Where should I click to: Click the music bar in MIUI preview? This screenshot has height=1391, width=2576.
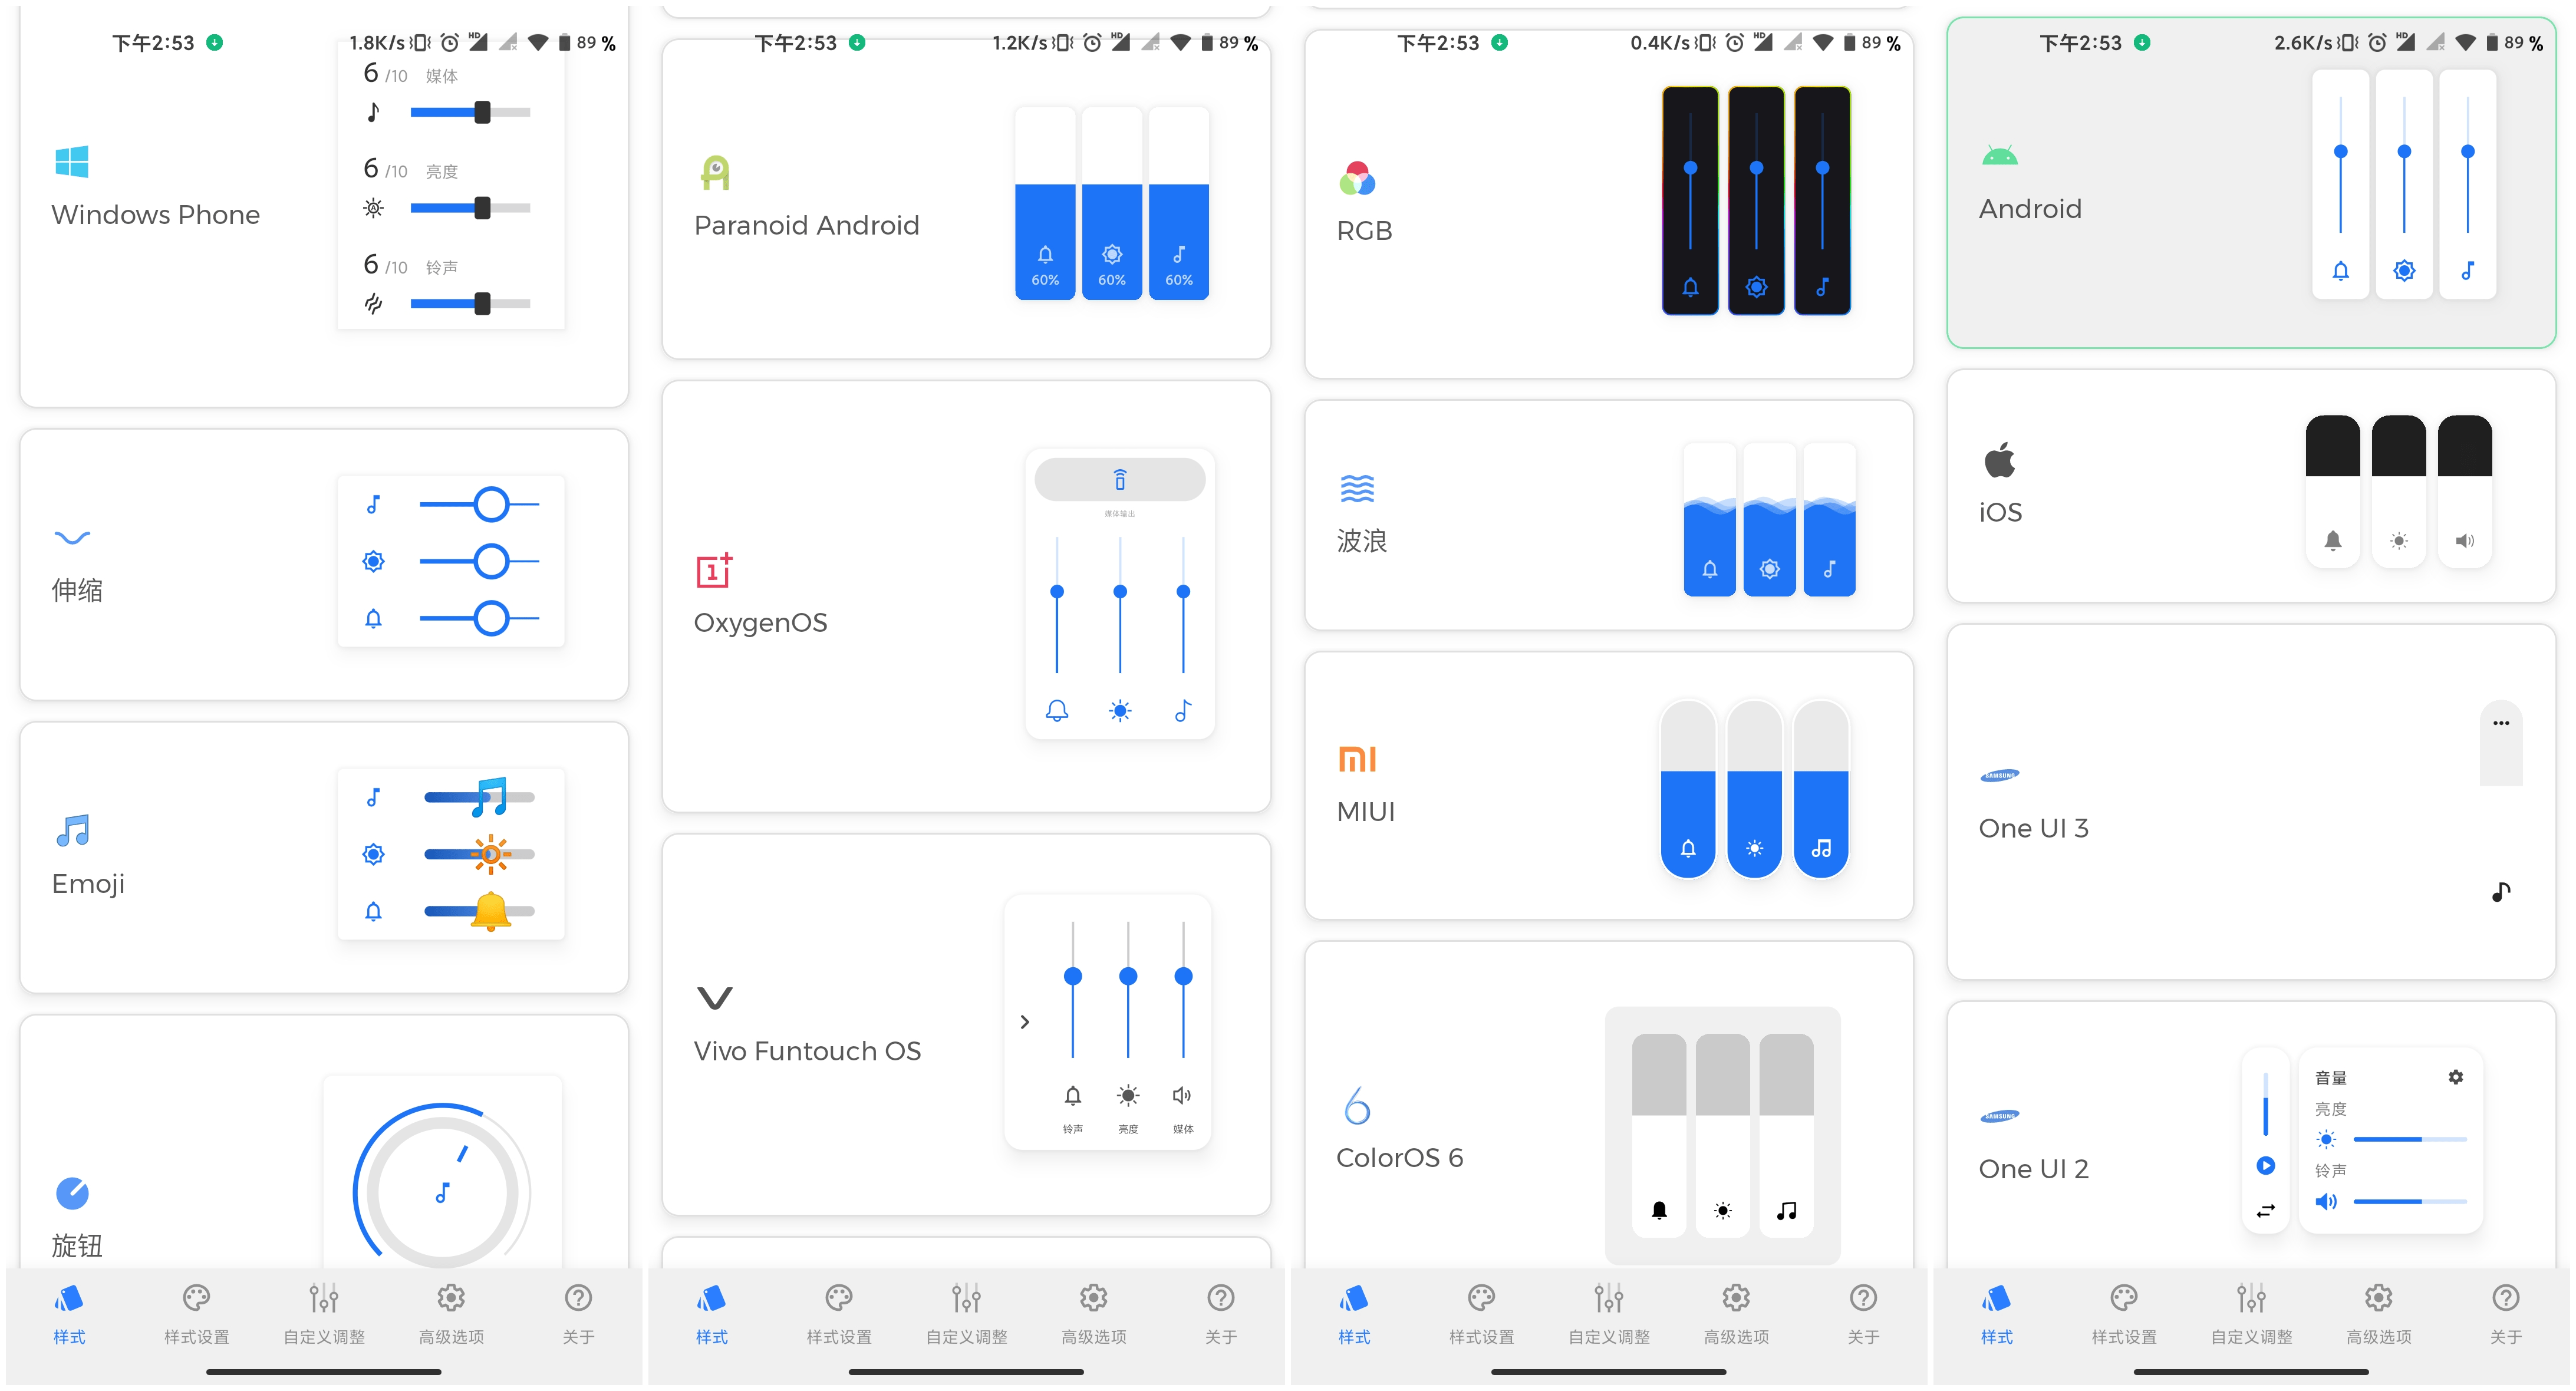click(x=1821, y=789)
